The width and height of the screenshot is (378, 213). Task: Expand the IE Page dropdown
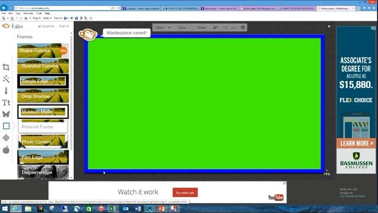[x=37, y=18]
